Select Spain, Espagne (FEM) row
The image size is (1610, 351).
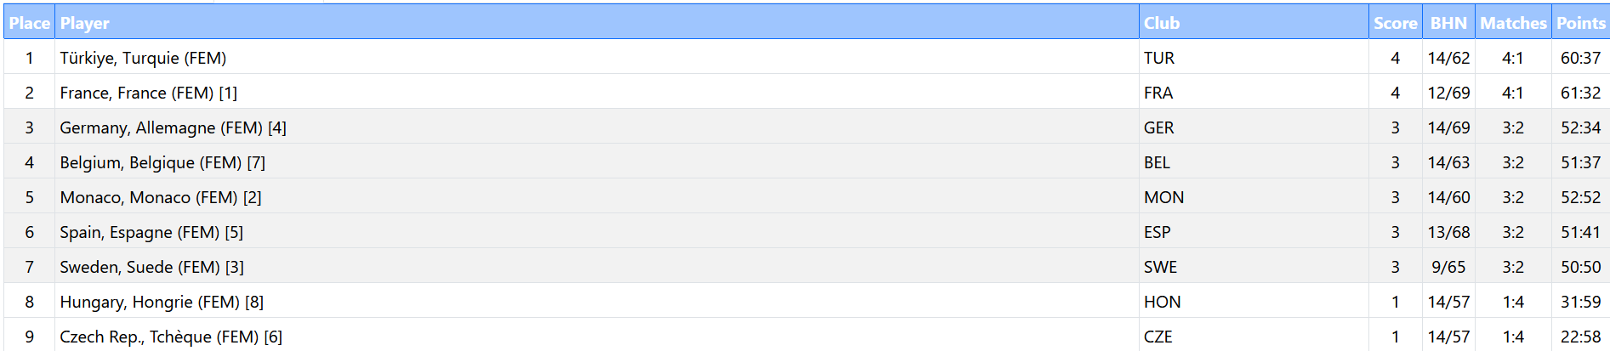point(151,232)
